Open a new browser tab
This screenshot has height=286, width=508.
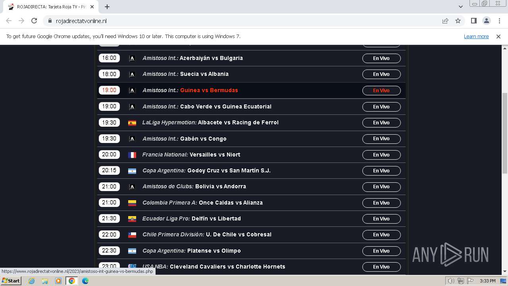(107, 7)
